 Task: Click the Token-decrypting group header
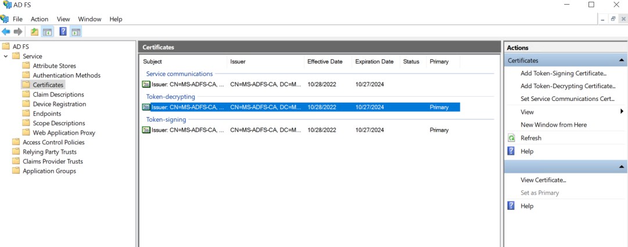pyautogui.click(x=171, y=96)
